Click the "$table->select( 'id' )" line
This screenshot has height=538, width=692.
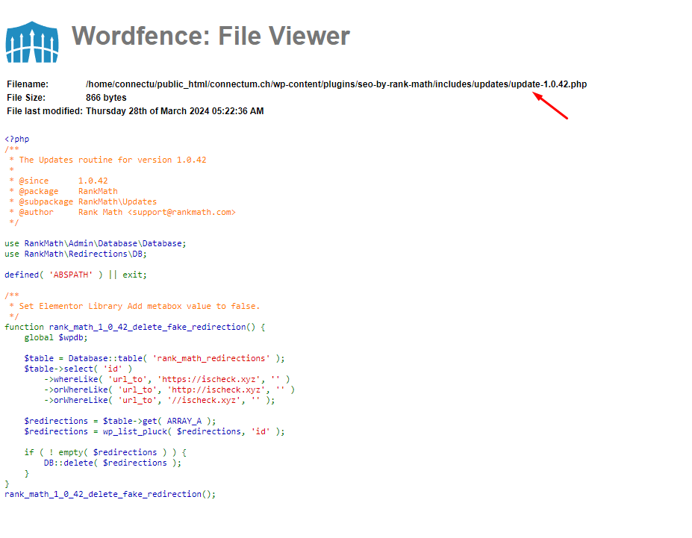78,369
